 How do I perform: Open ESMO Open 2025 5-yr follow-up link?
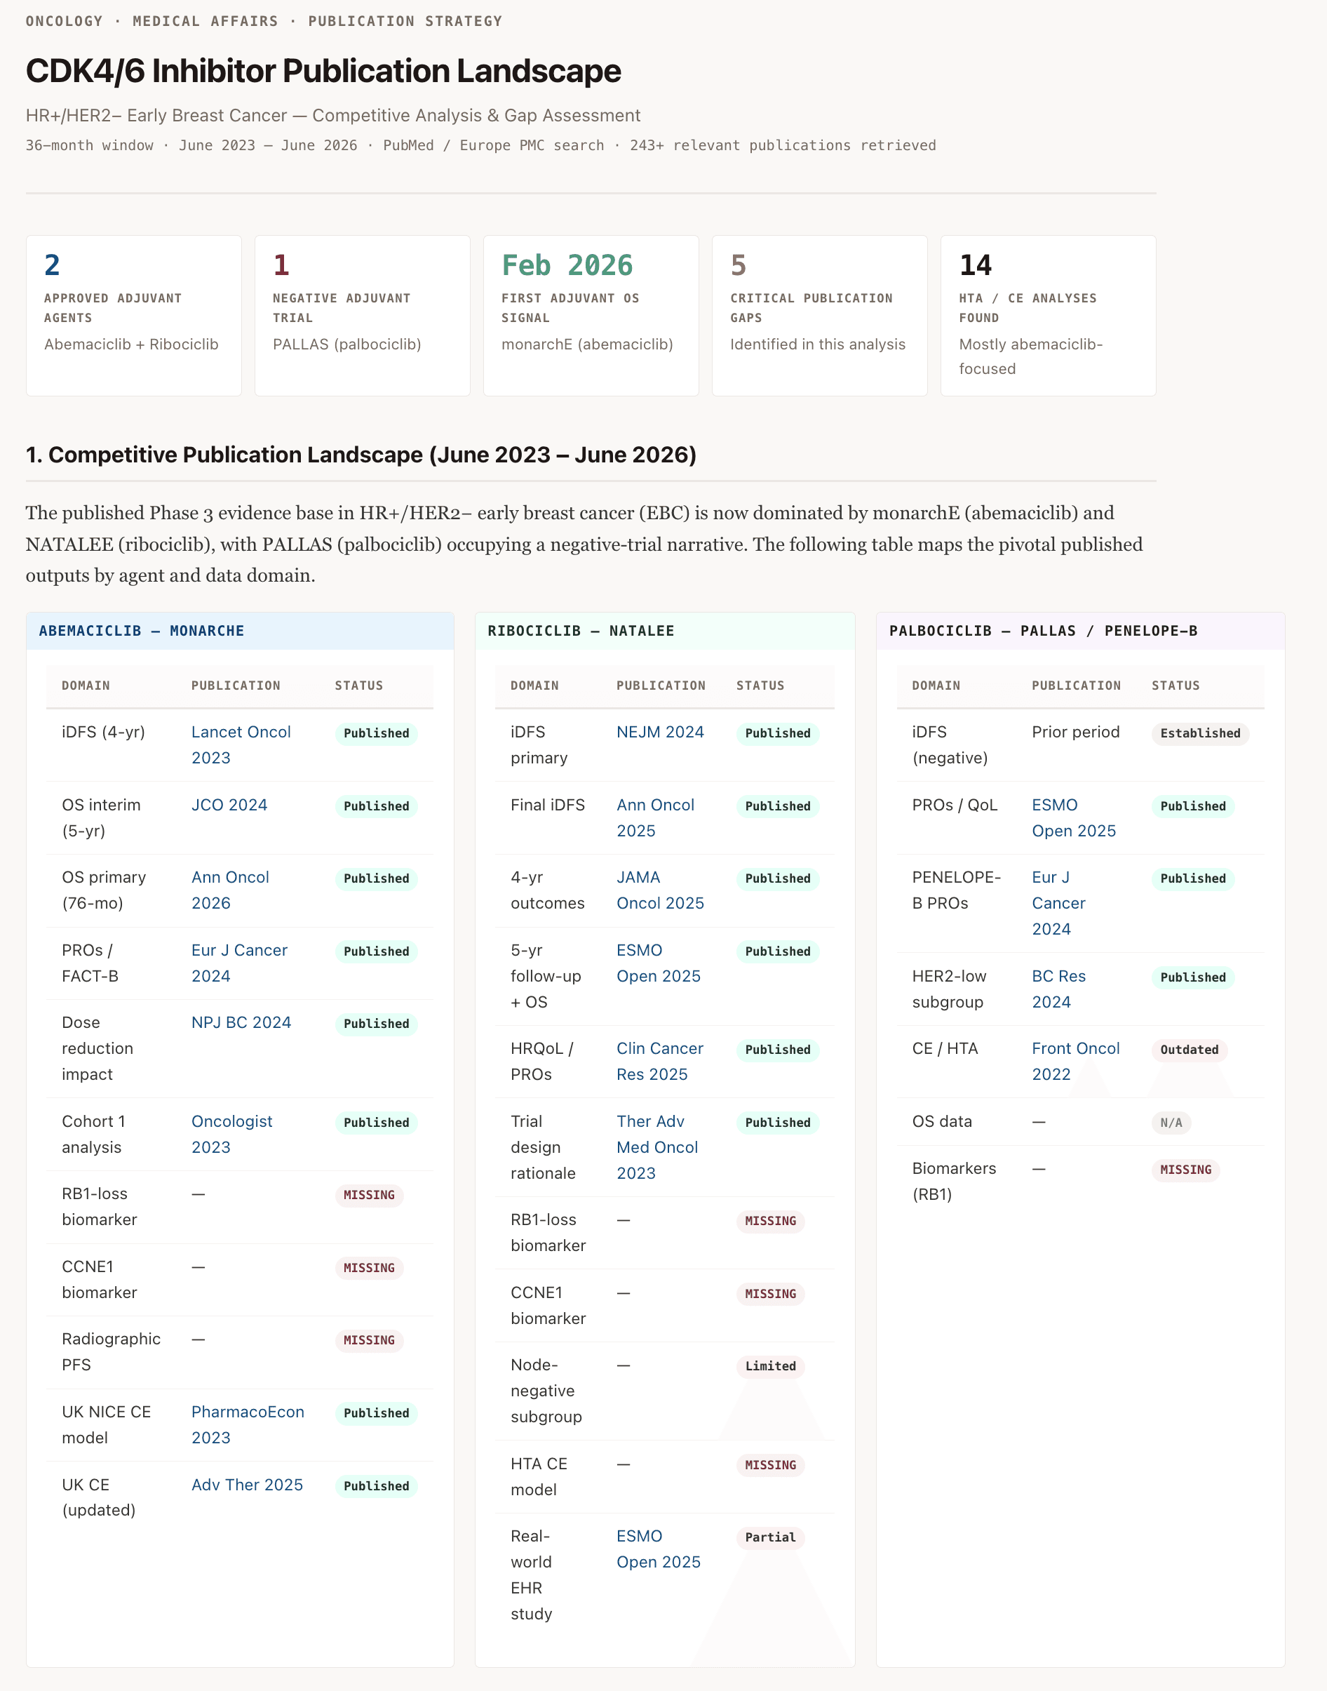[x=658, y=963]
